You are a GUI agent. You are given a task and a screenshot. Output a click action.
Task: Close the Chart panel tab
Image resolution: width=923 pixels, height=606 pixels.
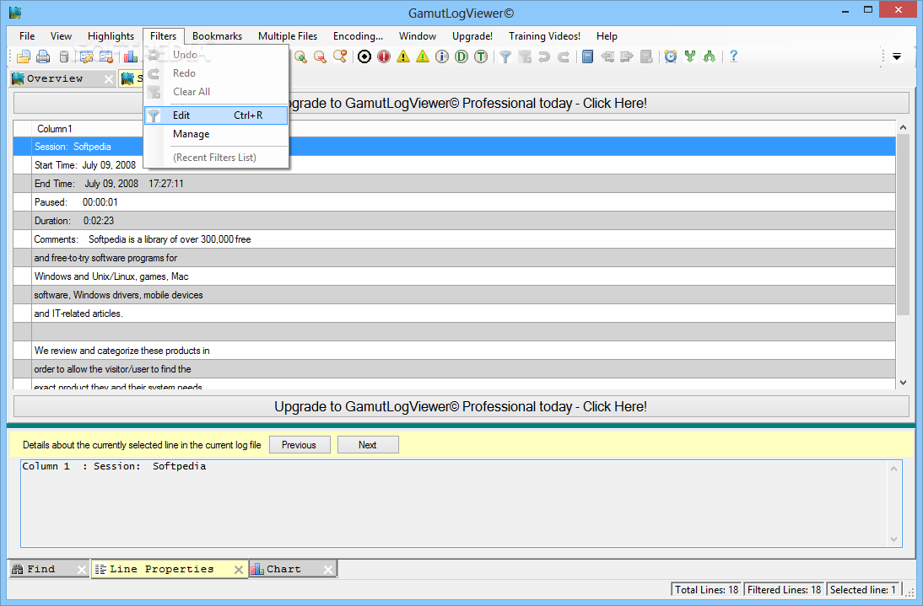[x=328, y=570]
